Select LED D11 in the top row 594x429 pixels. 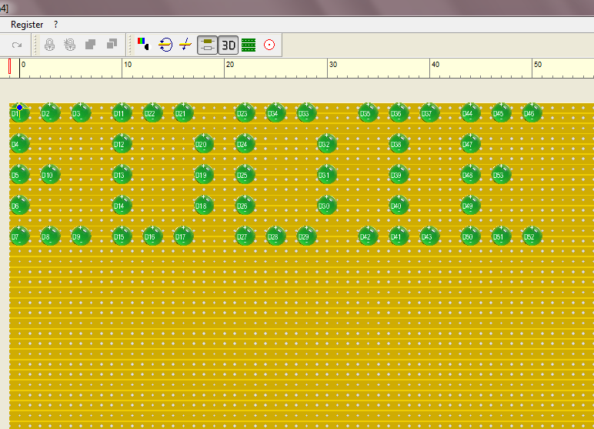pyautogui.click(x=122, y=112)
